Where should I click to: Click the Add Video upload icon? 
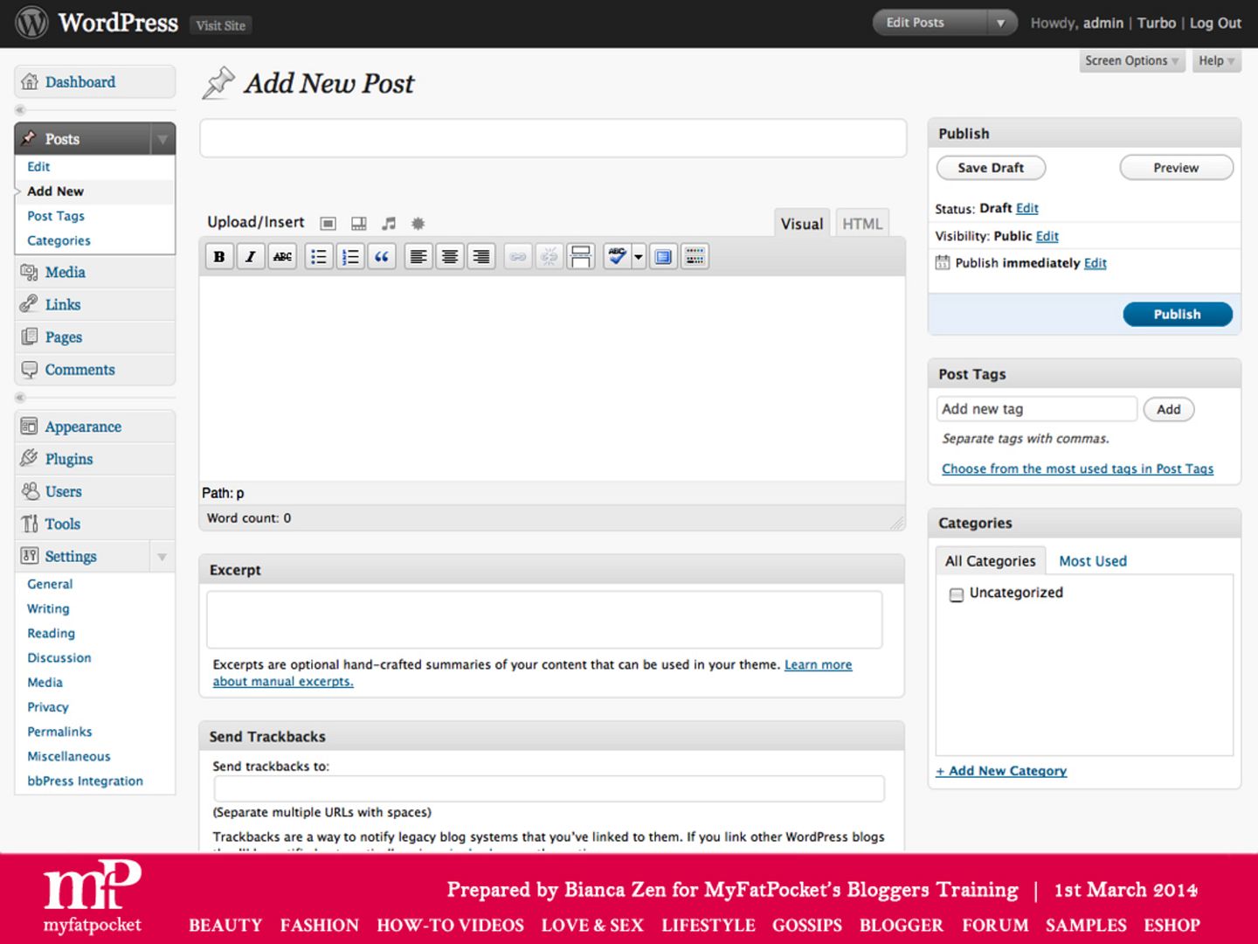pos(359,224)
